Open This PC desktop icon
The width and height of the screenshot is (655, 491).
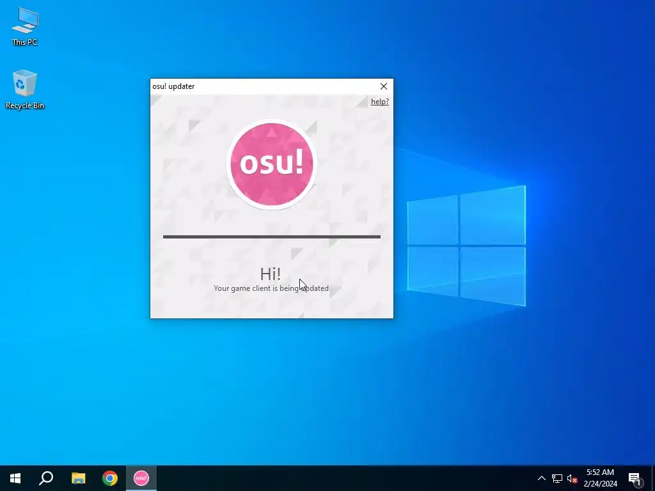[25, 26]
